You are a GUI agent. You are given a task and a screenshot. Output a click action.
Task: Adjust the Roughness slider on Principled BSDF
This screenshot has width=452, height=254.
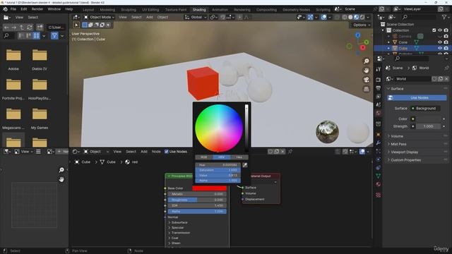198,200
